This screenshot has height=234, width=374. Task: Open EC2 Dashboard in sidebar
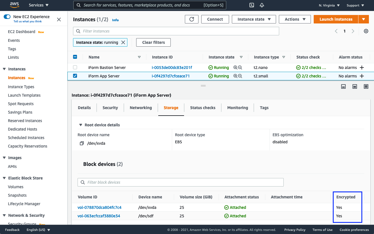22,32
